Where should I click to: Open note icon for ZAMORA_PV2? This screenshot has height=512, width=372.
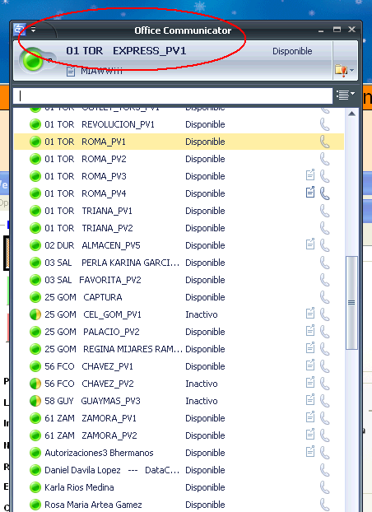[310, 435]
